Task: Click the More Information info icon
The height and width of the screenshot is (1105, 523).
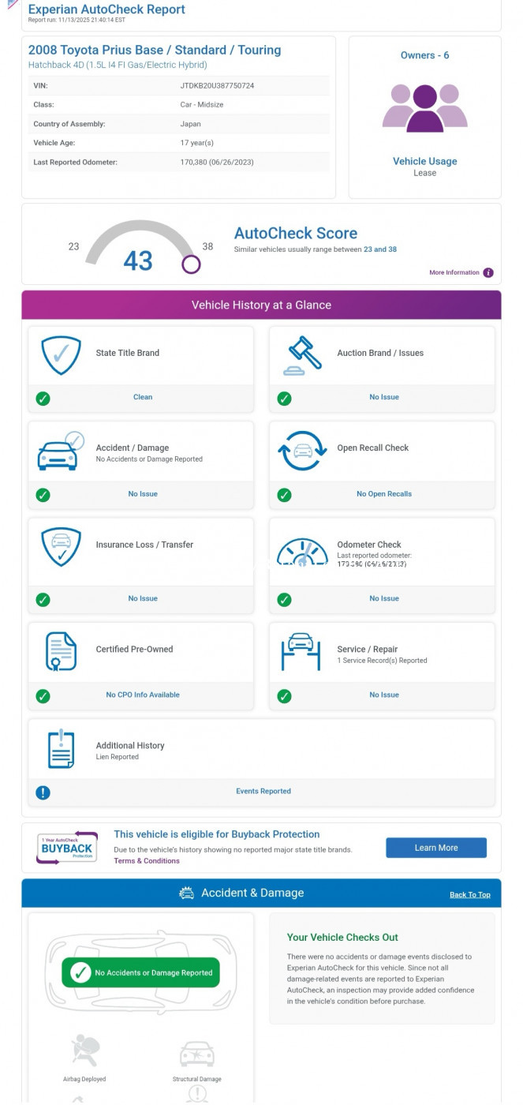Action: tap(488, 273)
